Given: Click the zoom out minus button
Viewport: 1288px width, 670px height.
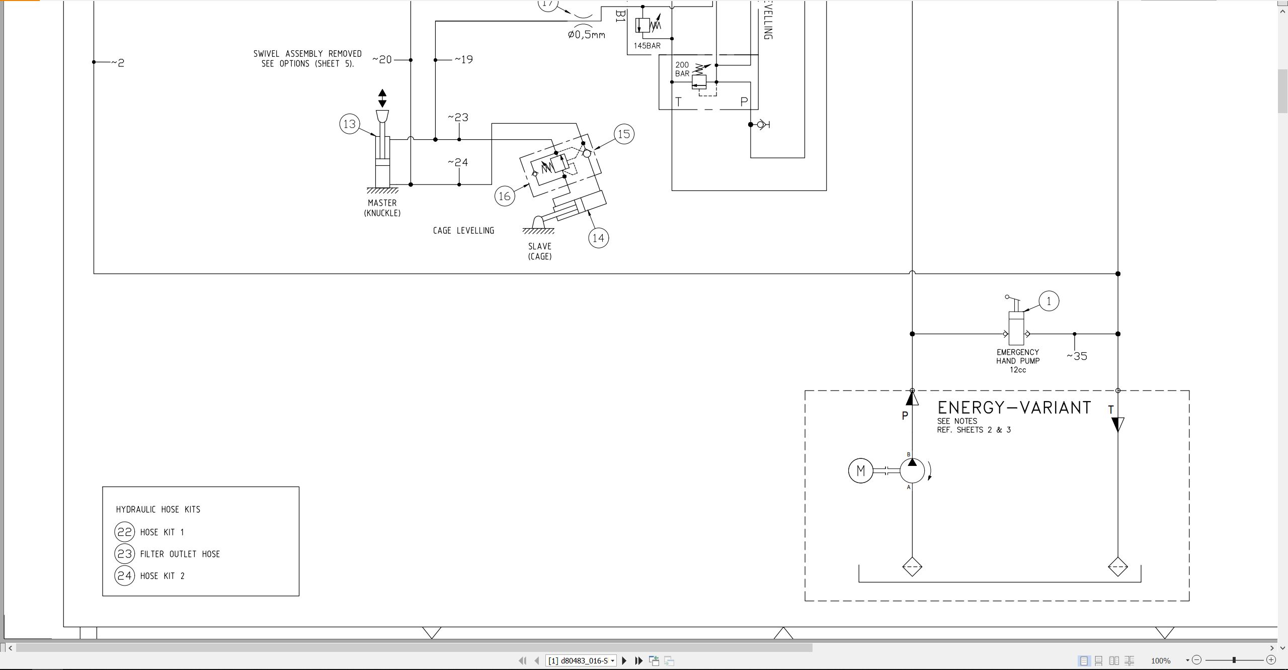Looking at the screenshot, I should click(x=1197, y=660).
